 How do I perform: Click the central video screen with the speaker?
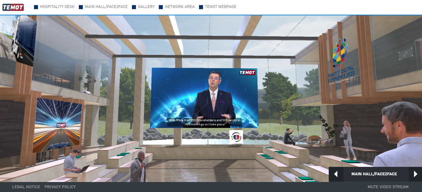pyautogui.click(x=204, y=98)
